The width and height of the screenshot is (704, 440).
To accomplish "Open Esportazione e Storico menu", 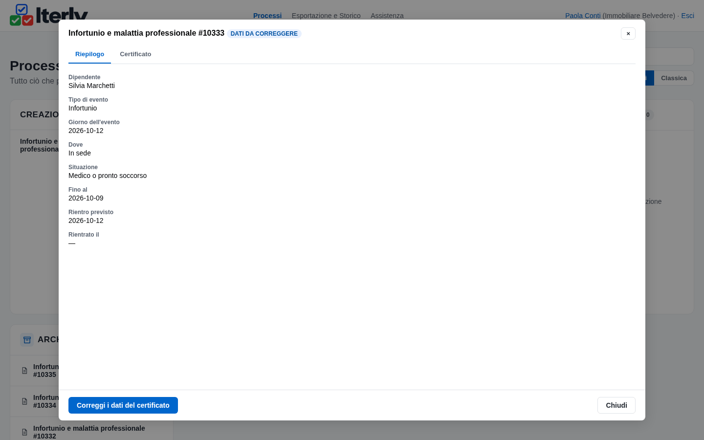I will coord(326,16).
